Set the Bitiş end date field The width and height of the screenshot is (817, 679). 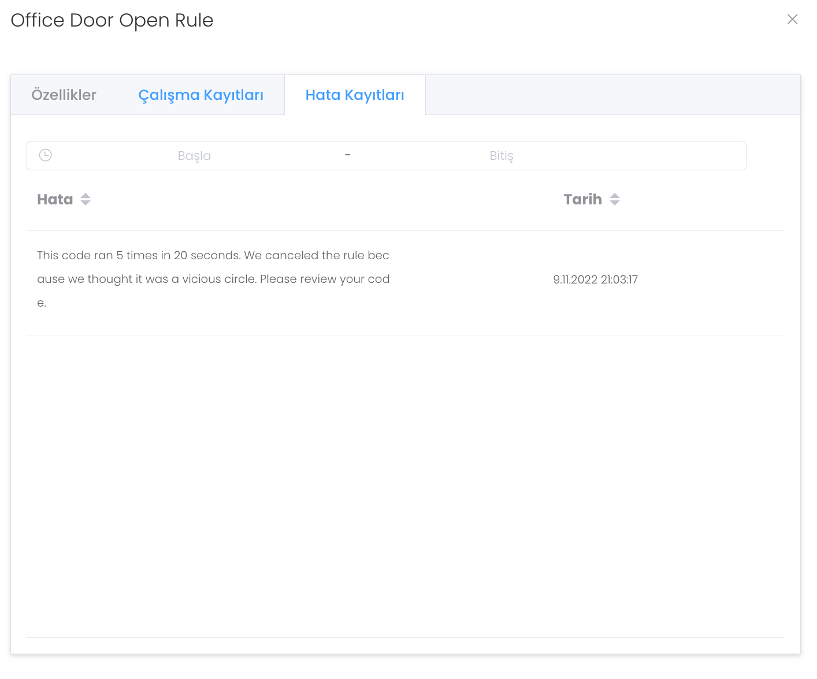501,156
